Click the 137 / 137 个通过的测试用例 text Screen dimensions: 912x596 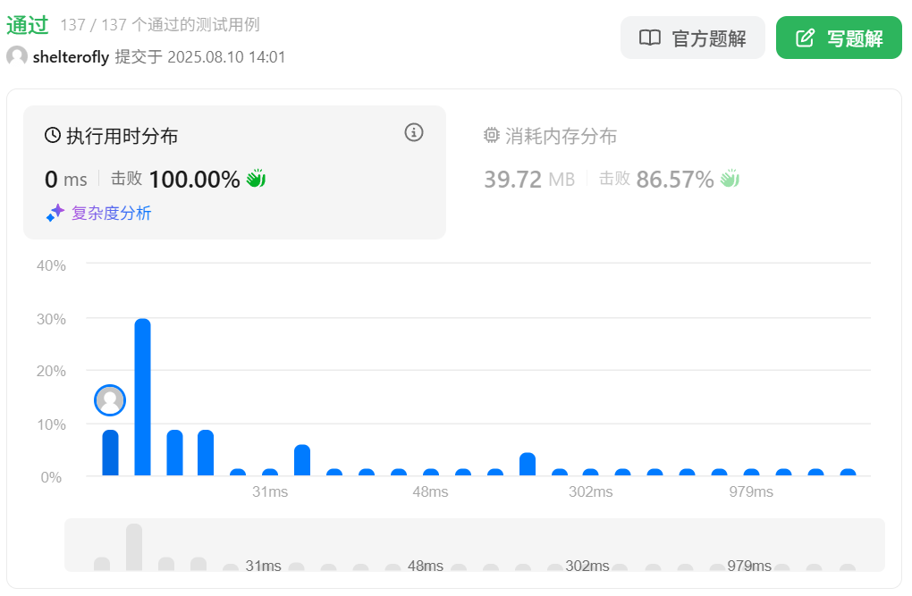coord(160,25)
